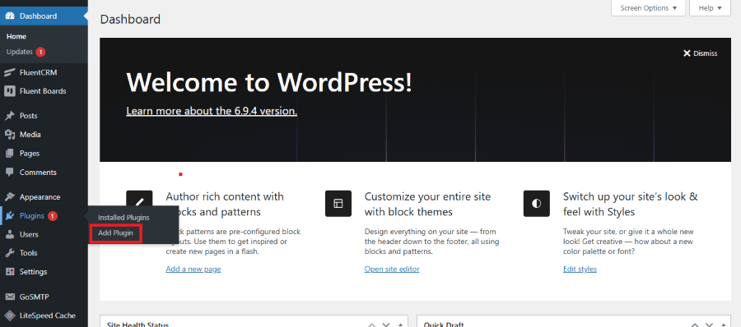Click the Users person icon
Image resolution: width=741 pixels, height=327 pixels.
click(9, 234)
